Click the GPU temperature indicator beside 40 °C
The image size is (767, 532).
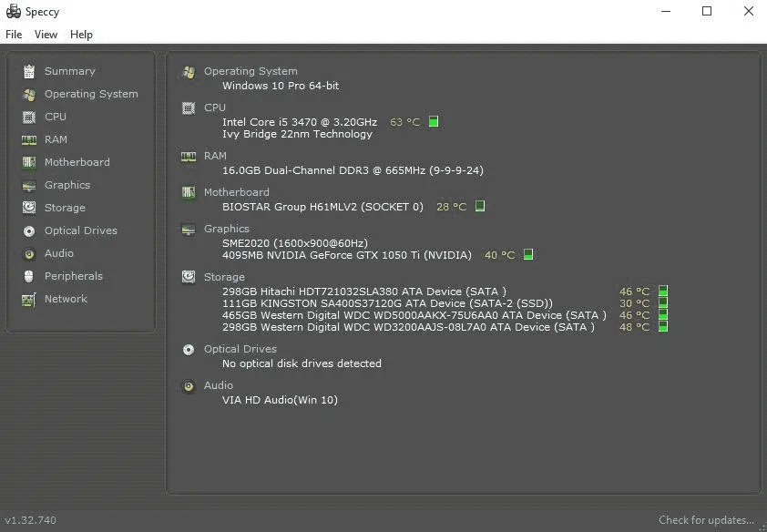click(528, 254)
